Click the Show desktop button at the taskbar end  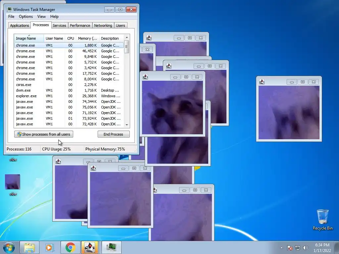click(x=337, y=248)
